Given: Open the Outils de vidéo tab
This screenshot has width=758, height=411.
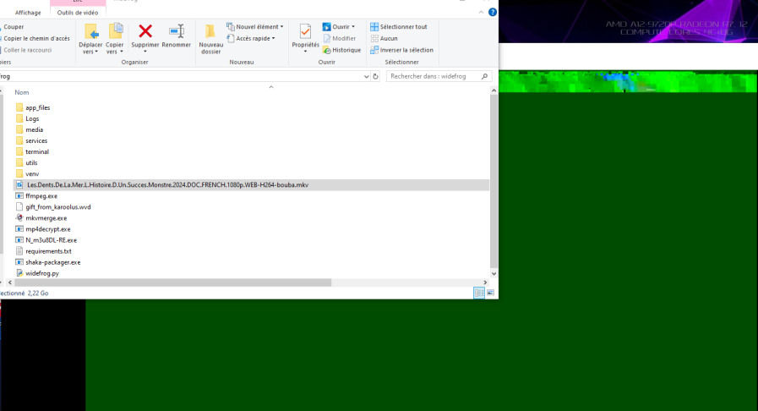Looking at the screenshot, I should [x=78, y=13].
